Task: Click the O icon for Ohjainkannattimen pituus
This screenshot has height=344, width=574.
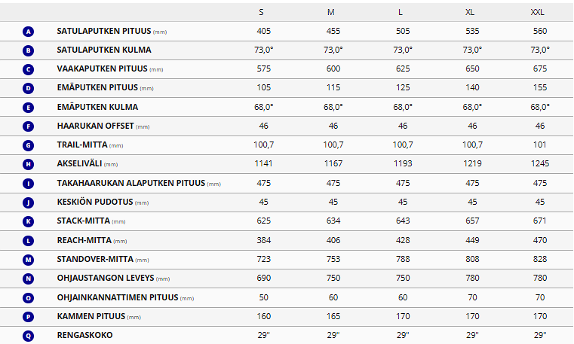Action: click(x=29, y=297)
